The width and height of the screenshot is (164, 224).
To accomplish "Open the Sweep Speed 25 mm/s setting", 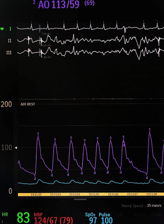I will pos(141,206).
